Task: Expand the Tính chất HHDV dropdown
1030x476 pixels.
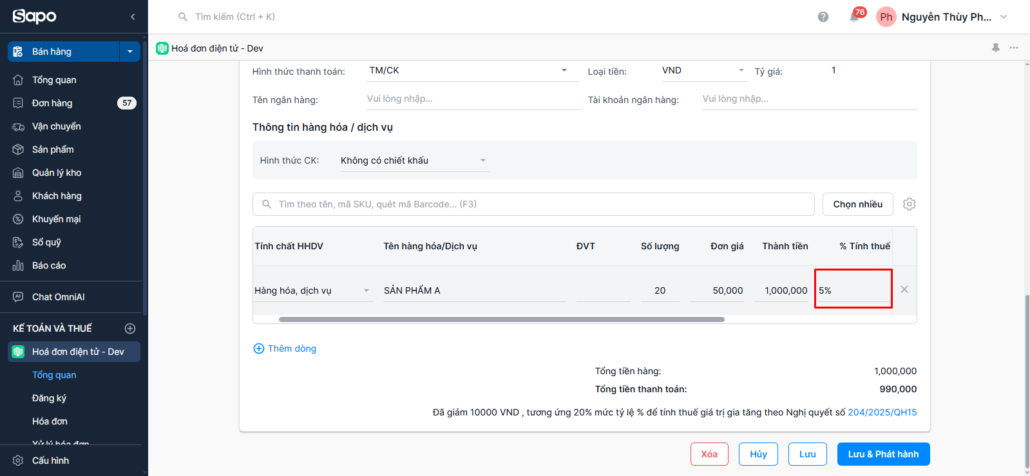Action: [367, 290]
